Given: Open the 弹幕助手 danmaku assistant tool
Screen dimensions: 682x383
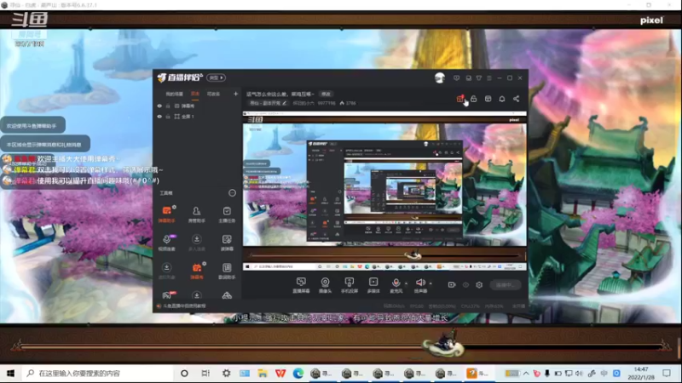Looking at the screenshot, I should pyautogui.click(x=166, y=214).
